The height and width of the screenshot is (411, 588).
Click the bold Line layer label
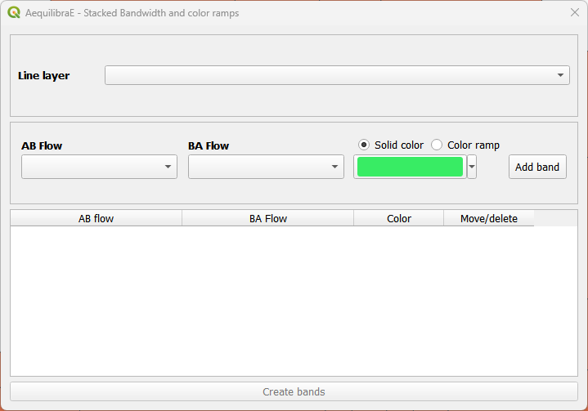pyautogui.click(x=44, y=75)
